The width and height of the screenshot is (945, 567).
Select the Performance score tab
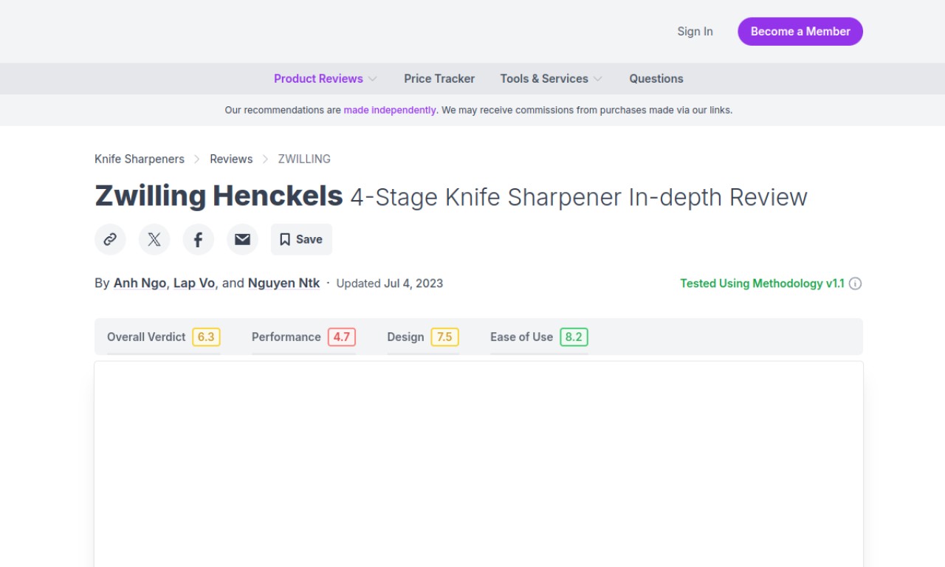[303, 337]
